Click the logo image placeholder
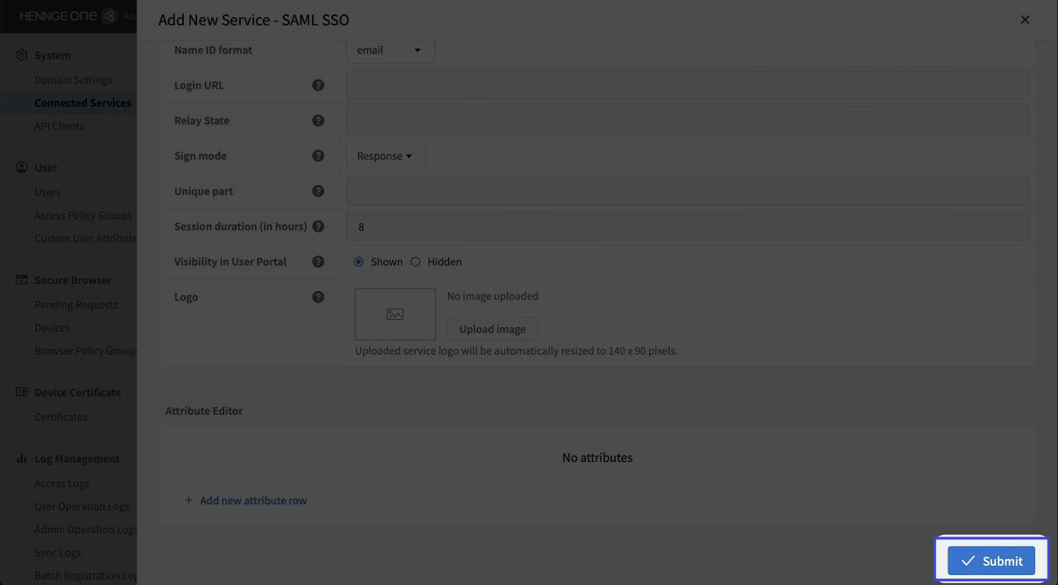The image size is (1058, 585). click(x=395, y=314)
